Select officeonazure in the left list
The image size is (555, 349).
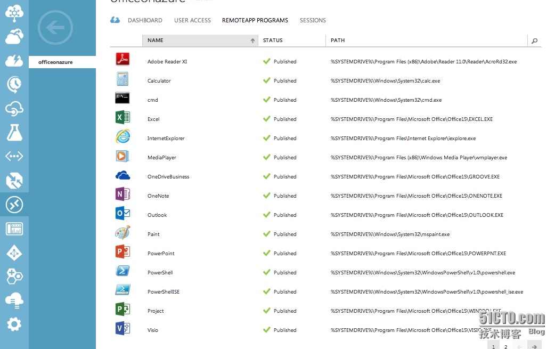coord(62,62)
